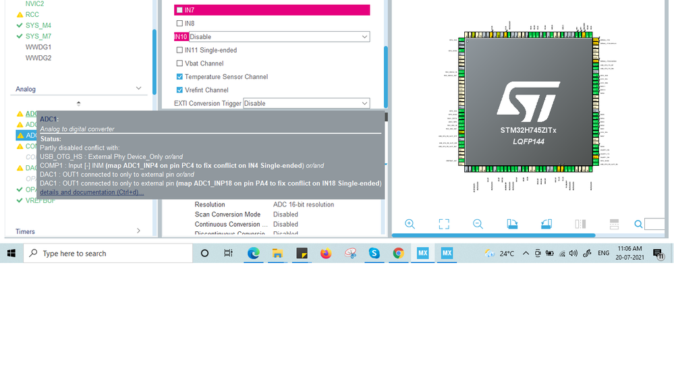The image size is (674, 379).
Task: Open volume control tray icon
Action: [x=573, y=254]
